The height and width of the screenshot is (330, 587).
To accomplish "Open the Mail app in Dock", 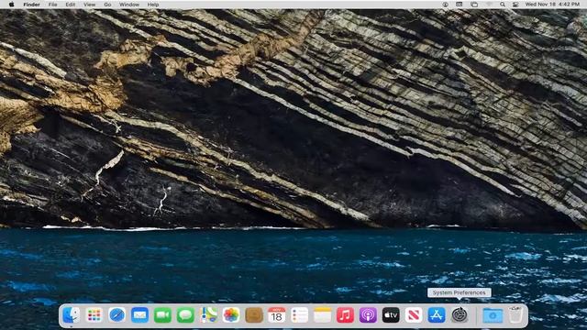I will (139, 315).
